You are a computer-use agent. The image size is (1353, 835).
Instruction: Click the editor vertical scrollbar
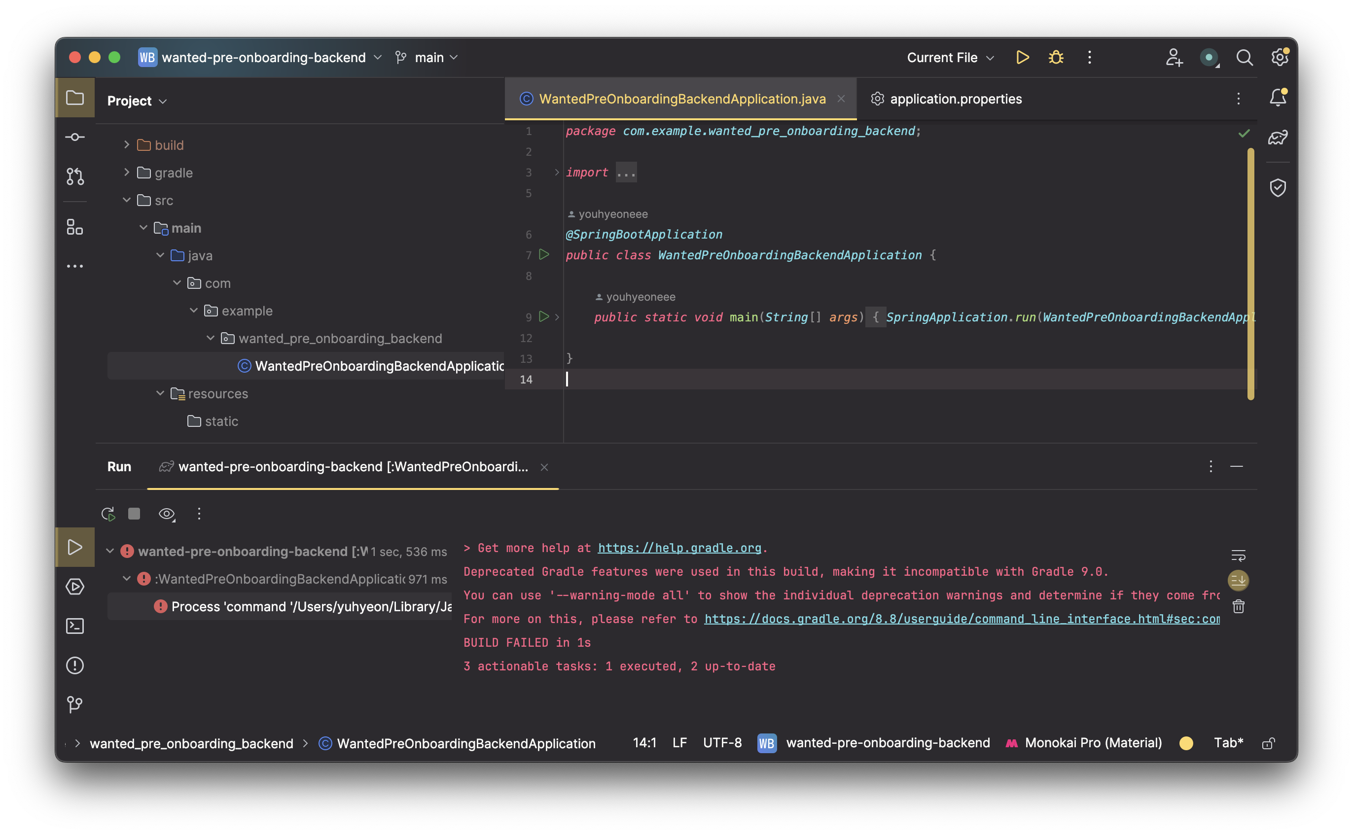1250,274
